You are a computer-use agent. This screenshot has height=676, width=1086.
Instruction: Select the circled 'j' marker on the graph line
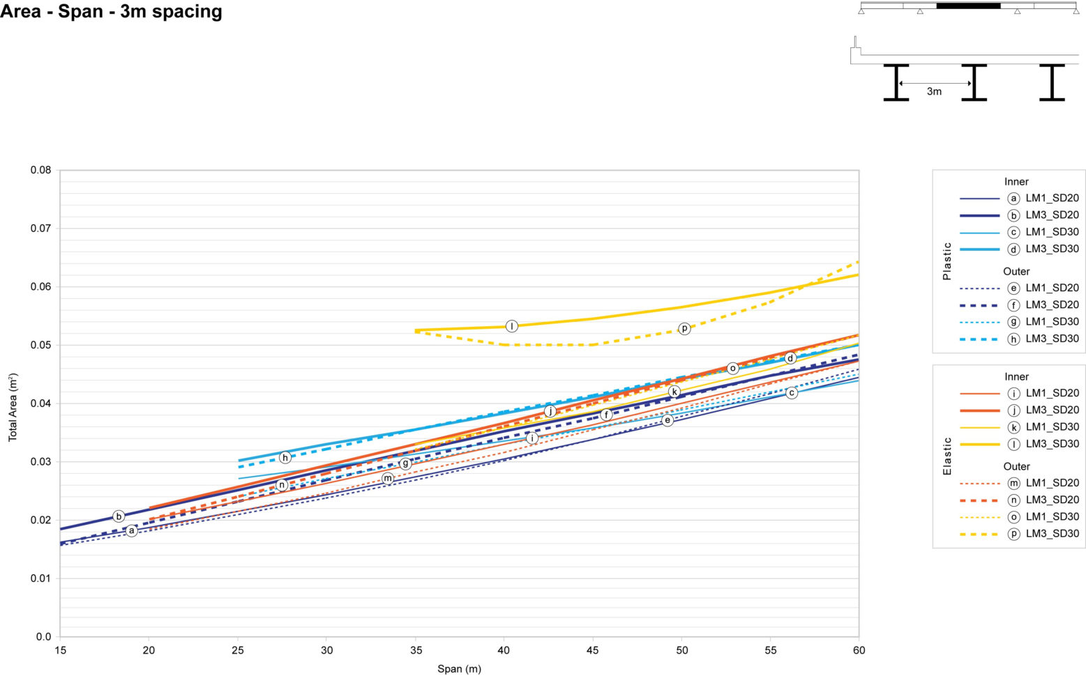(550, 411)
